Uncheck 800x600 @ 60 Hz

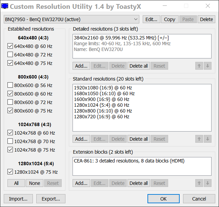tap(10, 94)
